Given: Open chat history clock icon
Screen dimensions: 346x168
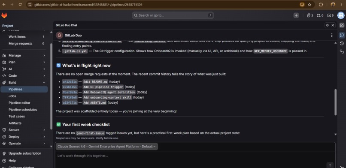Looking at the screenshot, I should point(342,43).
